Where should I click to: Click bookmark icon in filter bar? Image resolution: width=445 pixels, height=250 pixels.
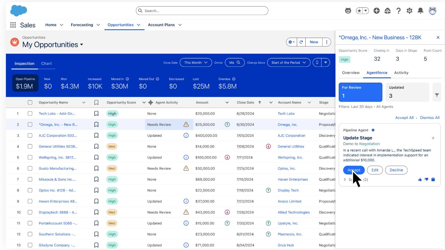pyautogui.click(x=317, y=62)
